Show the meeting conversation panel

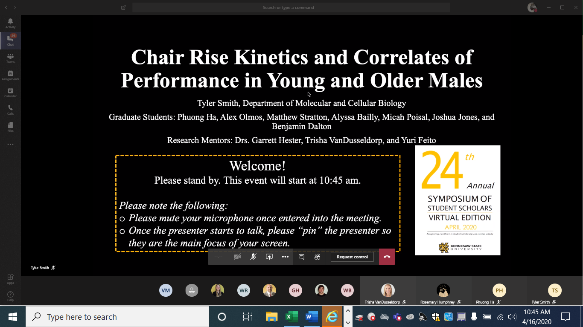coord(301,257)
